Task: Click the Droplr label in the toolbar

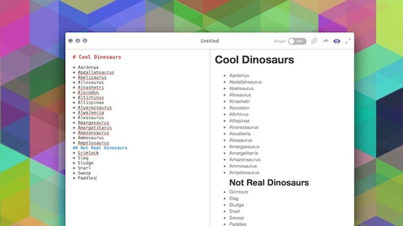Action: coord(280,41)
